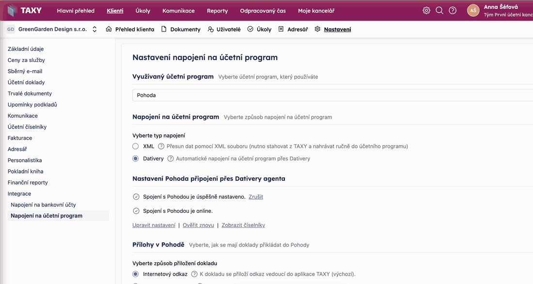Open the top Úkoly menu
The width and height of the screenshot is (533, 284).
143,11
